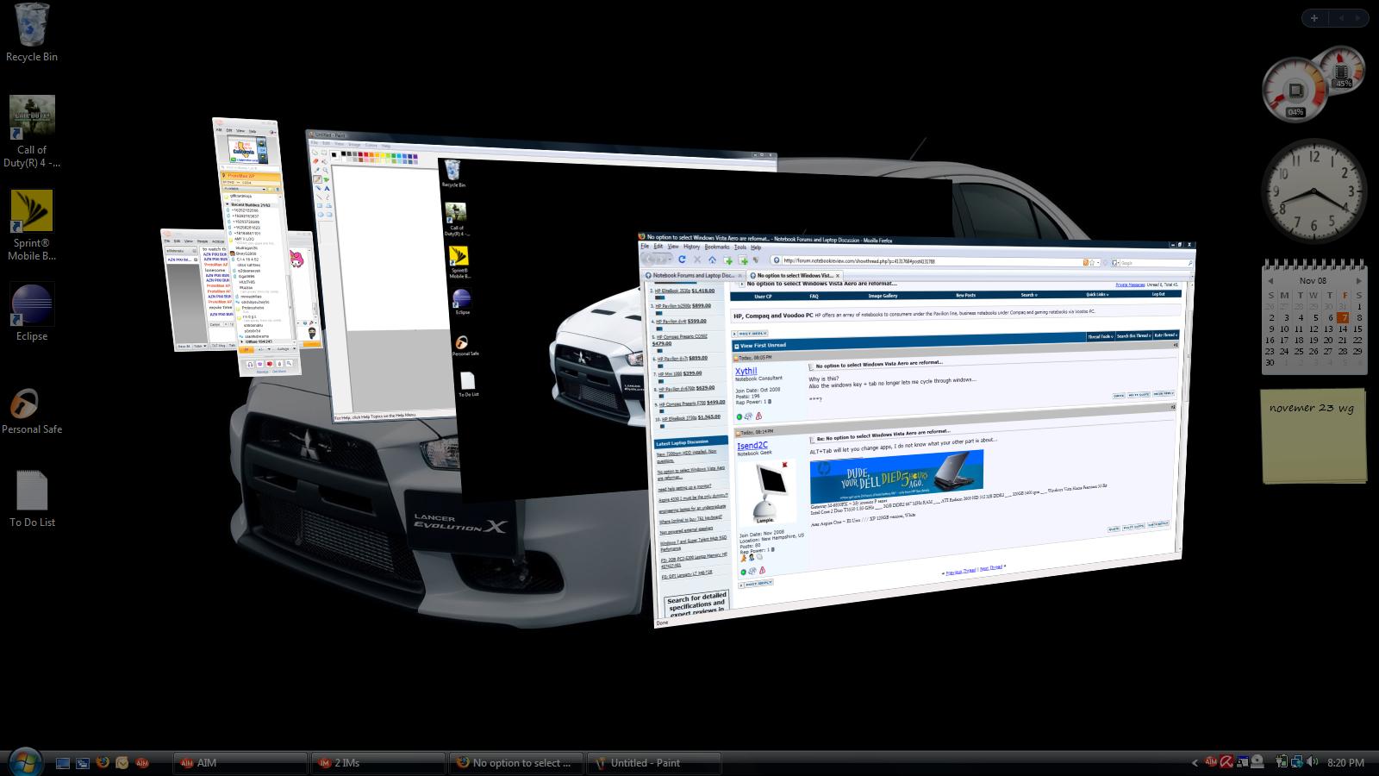Switch to AIM taskbar button
The height and width of the screenshot is (776, 1379).
pos(240,763)
